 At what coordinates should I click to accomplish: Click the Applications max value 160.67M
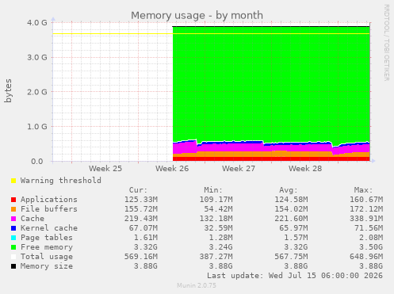(x=366, y=200)
